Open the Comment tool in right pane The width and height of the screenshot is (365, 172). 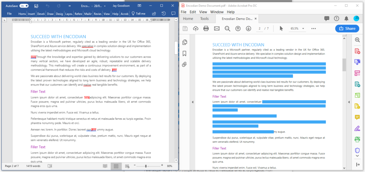[357, 117]
